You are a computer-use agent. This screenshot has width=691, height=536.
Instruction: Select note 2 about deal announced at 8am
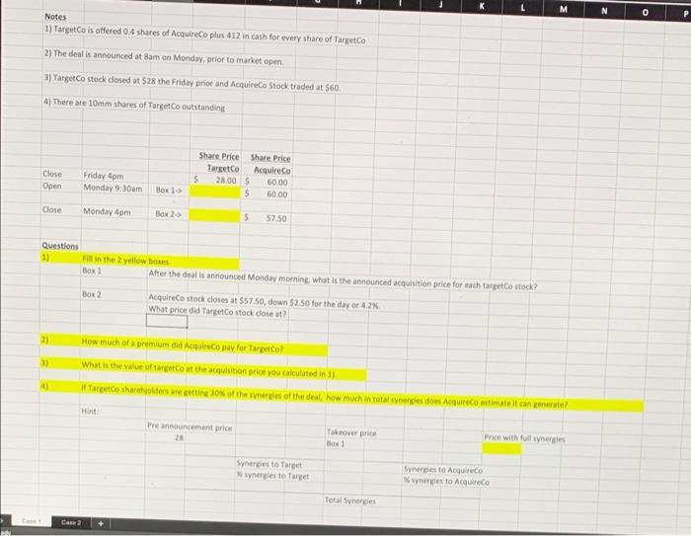point(164,57)
